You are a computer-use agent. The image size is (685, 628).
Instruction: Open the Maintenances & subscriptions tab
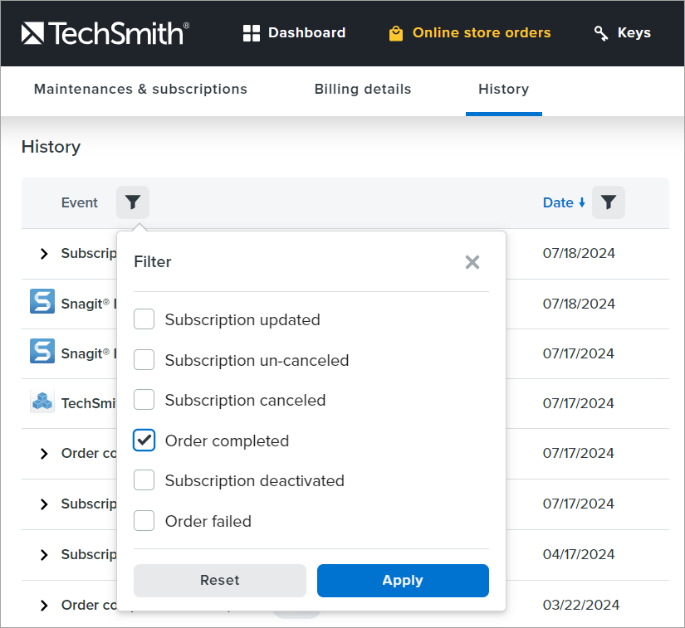pos(140,90)
